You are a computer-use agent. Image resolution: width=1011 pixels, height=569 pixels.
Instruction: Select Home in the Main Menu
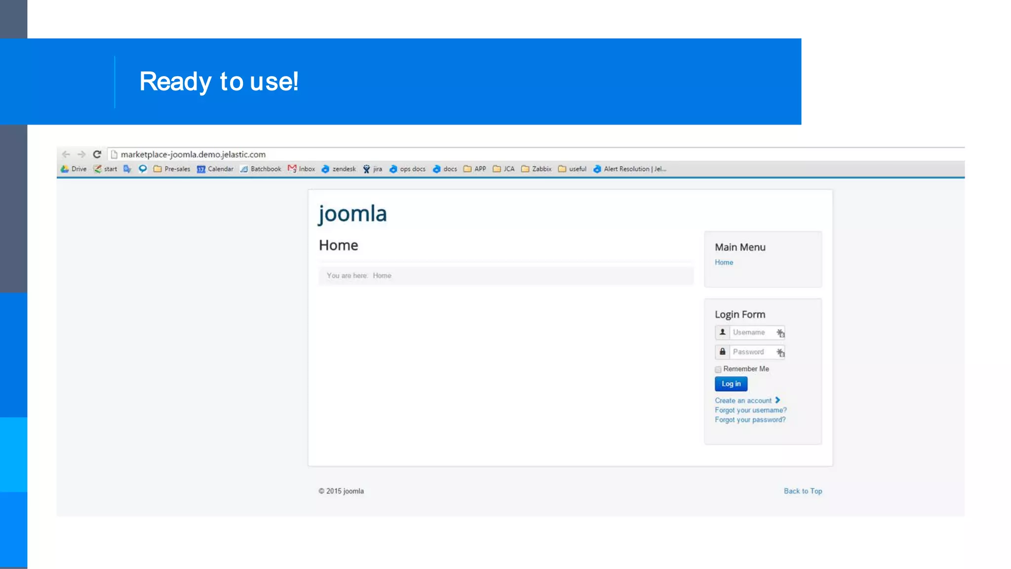(x=724, y=262)
